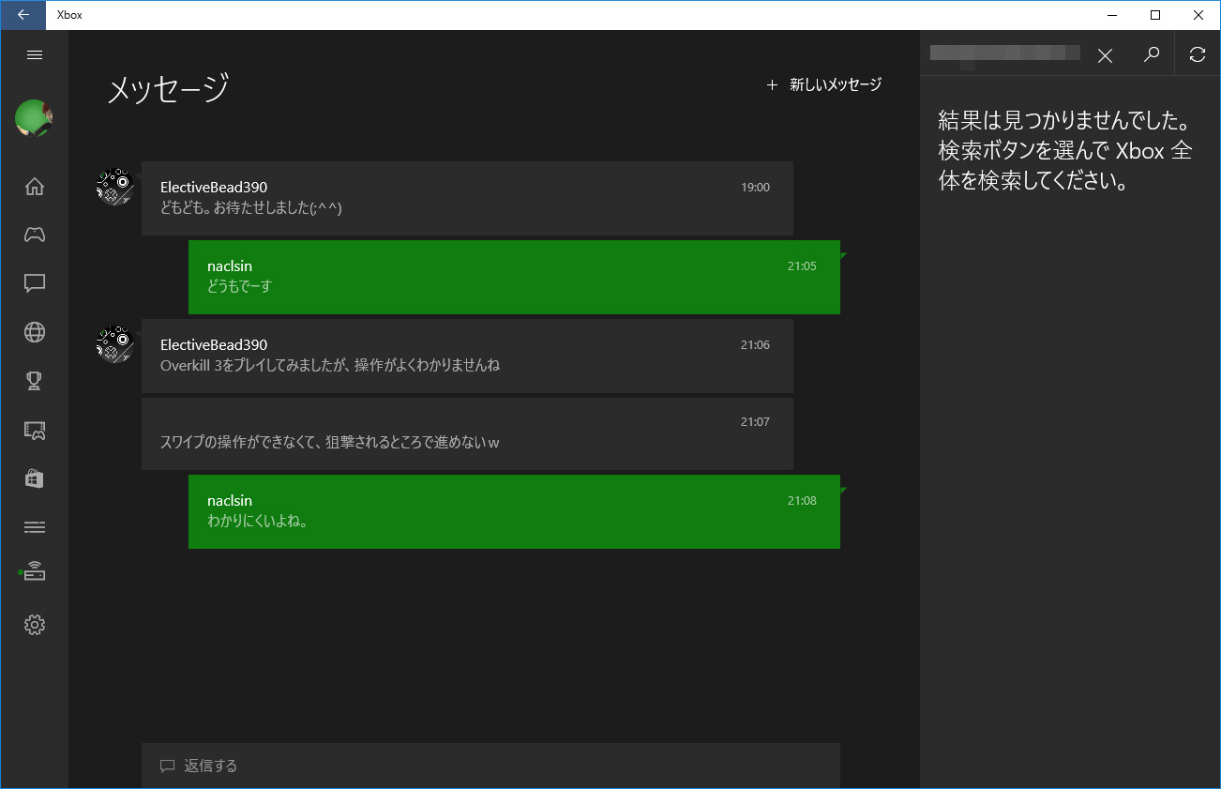1221x789 pixels.
Task: Click the 21:08 timestamp
Action: pos(802,500)
